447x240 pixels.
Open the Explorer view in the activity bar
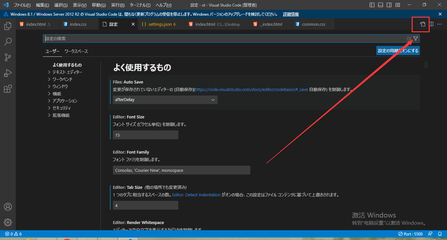coord(8,26)
